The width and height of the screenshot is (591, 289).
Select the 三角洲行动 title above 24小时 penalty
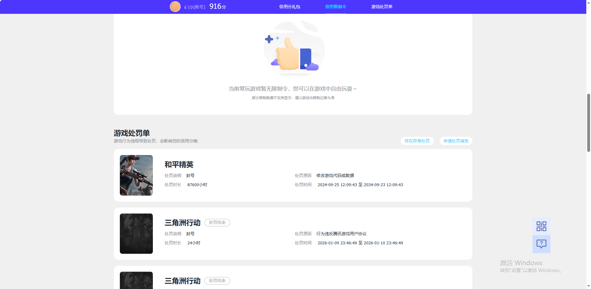pyautogui.click(x=182, y=223)
